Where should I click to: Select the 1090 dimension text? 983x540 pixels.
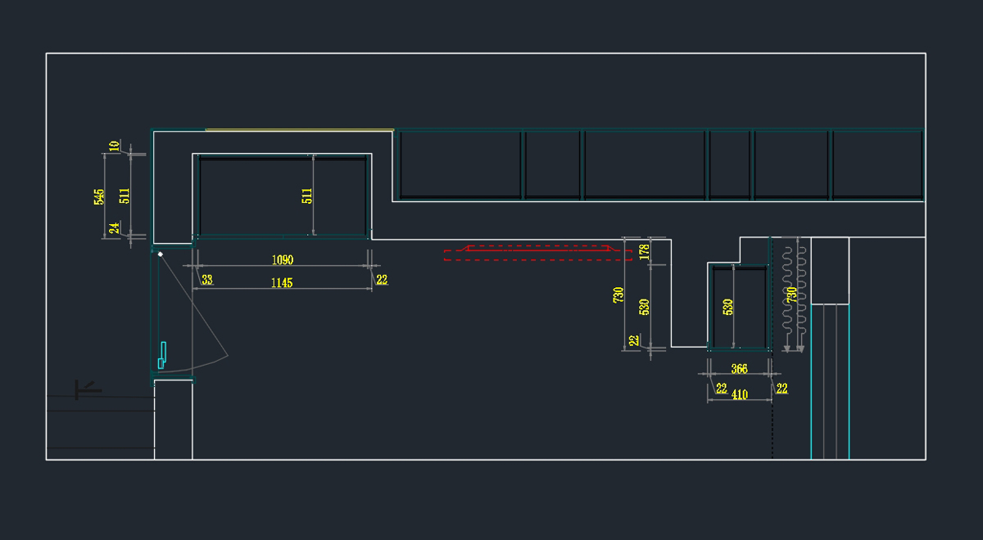click(283, 260)
